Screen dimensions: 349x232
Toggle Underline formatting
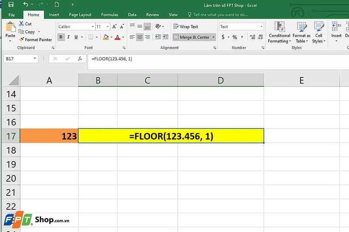pyautogui.click(x=76, y=37)
